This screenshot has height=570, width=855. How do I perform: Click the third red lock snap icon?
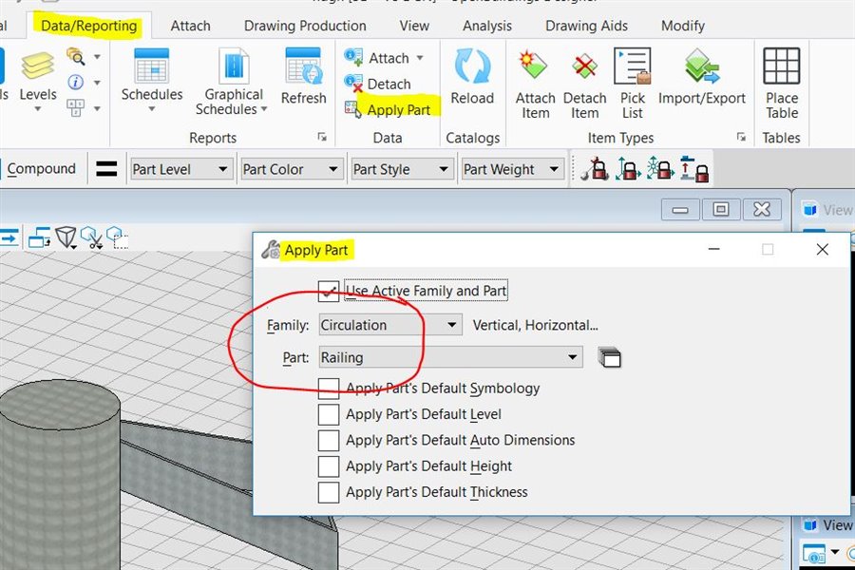pyautogui.click(x=660, y=168)
